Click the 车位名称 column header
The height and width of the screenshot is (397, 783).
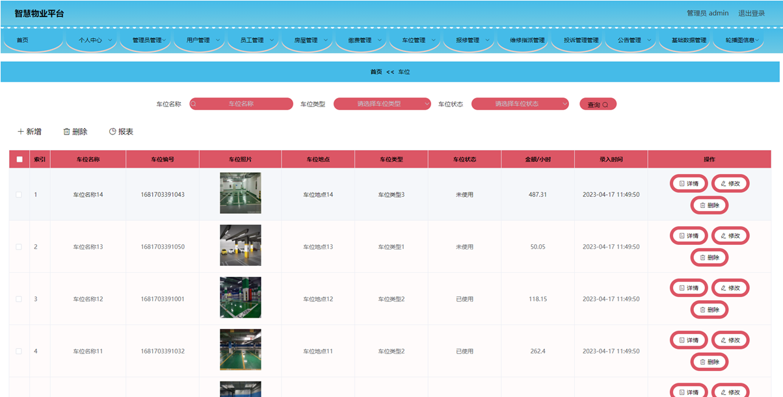click(x=88, y=159)
